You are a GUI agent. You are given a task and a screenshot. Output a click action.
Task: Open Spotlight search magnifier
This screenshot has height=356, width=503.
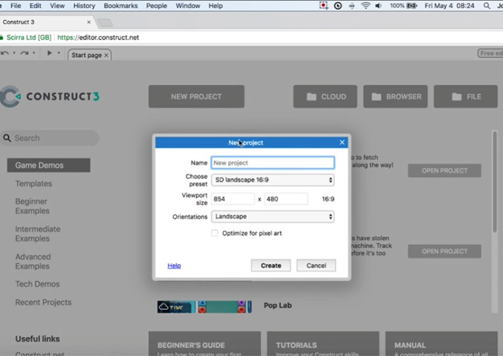[x=487, y=6]
